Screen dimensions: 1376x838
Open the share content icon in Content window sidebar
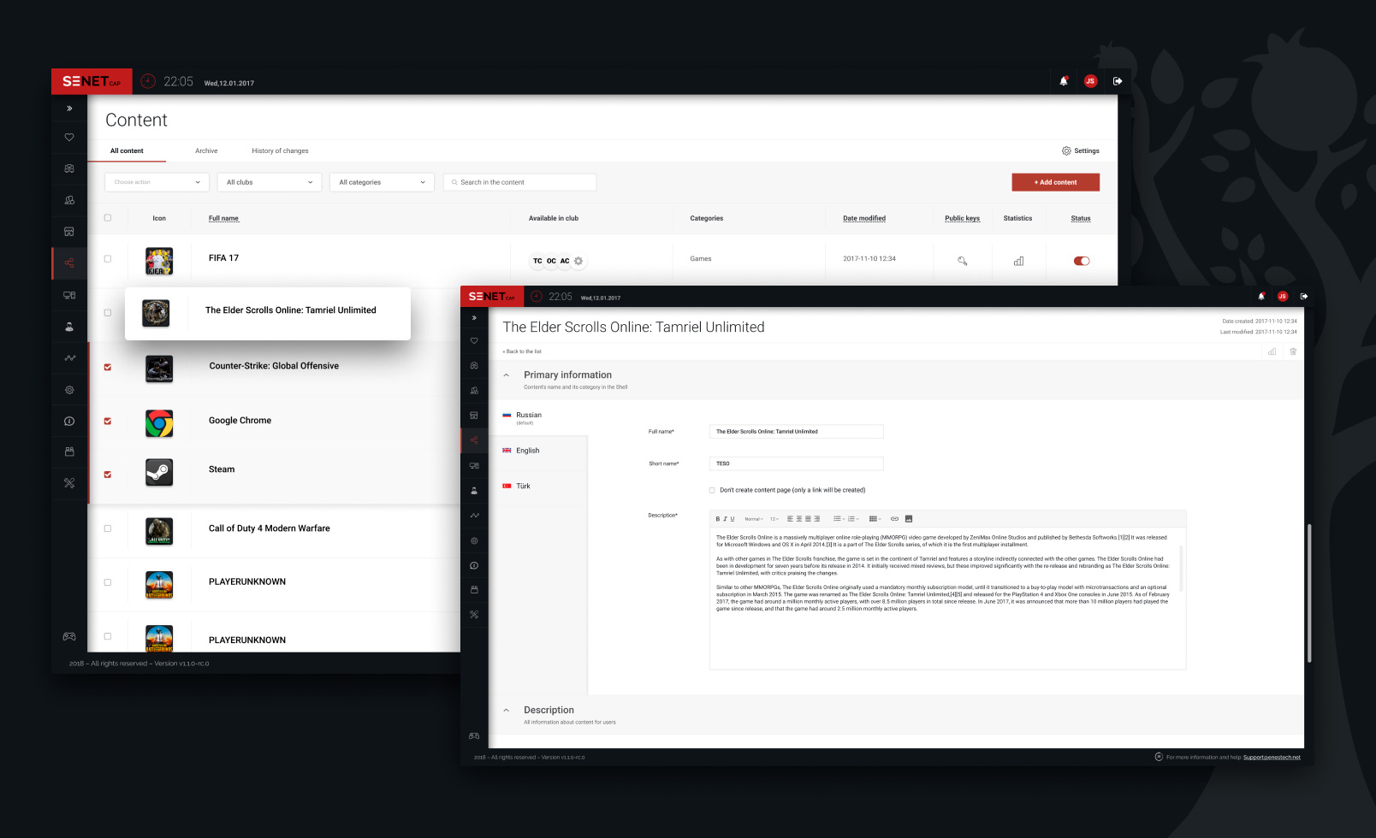click(x=69, y=263)
